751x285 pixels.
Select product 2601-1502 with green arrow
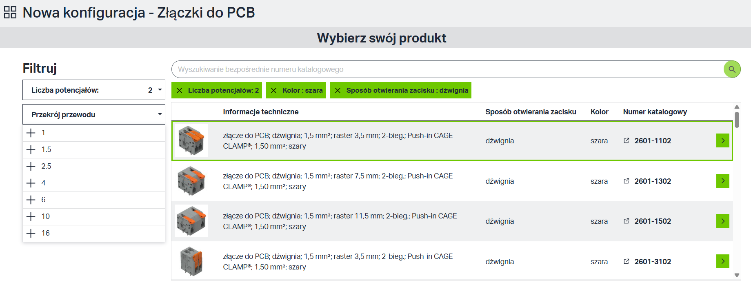tap(723, 221)
